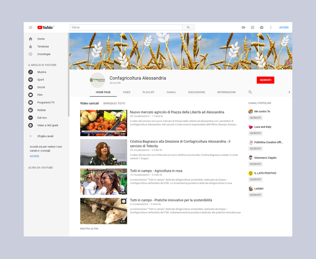
Task: Switch to the VIDEO tab
Action: (126, 92)
